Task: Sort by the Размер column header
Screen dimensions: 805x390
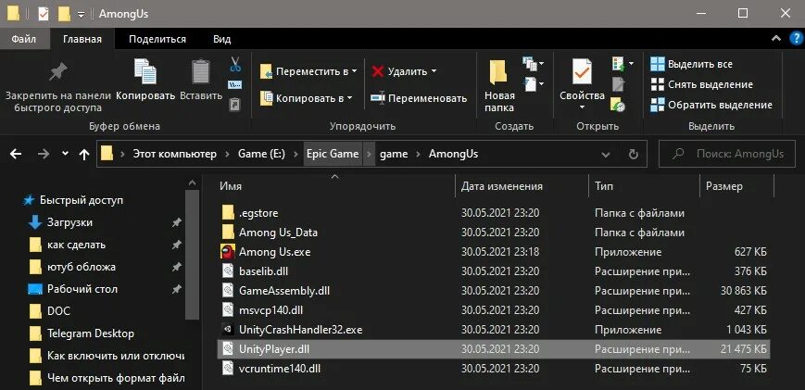Action: click(x=723, y=186)
